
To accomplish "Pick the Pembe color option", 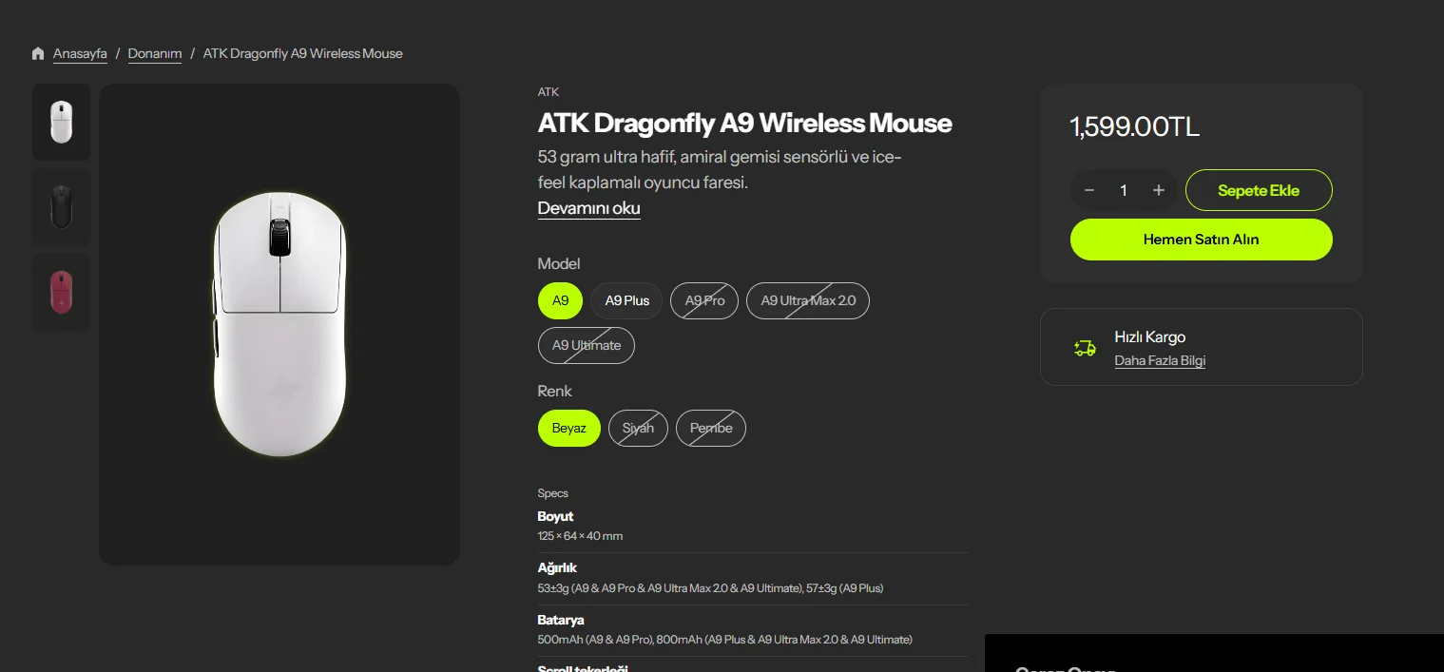I will tap(711, 428).
